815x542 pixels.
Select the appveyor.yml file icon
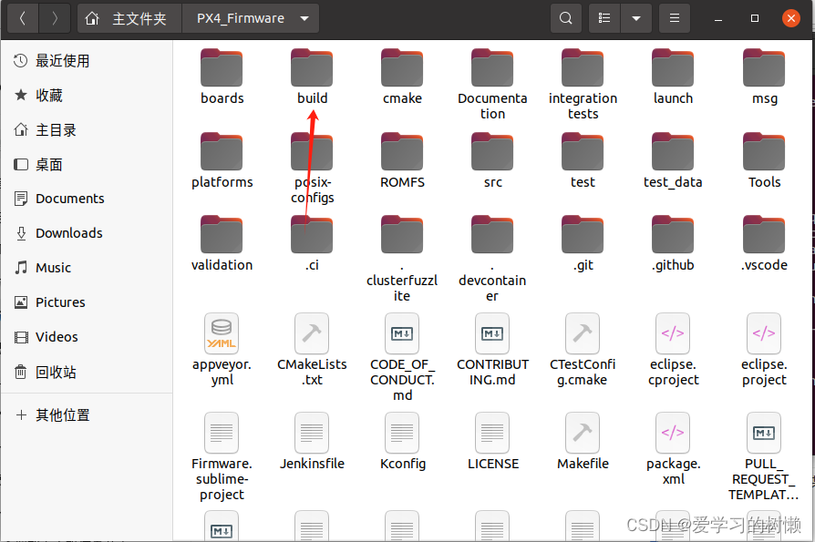click(222, 333)
